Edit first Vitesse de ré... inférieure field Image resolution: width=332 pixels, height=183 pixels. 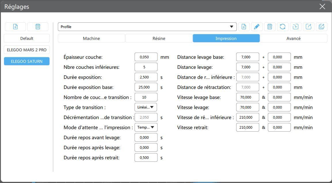[x=247, y=117]
